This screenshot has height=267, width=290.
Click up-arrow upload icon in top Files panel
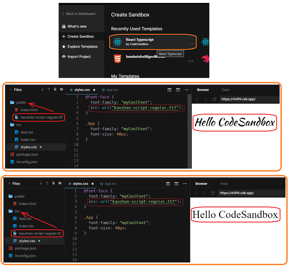click(x=49, y=89)
